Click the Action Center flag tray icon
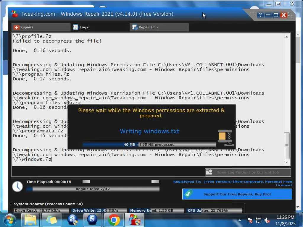The image size is (303, 227). [x=249, y=220]
